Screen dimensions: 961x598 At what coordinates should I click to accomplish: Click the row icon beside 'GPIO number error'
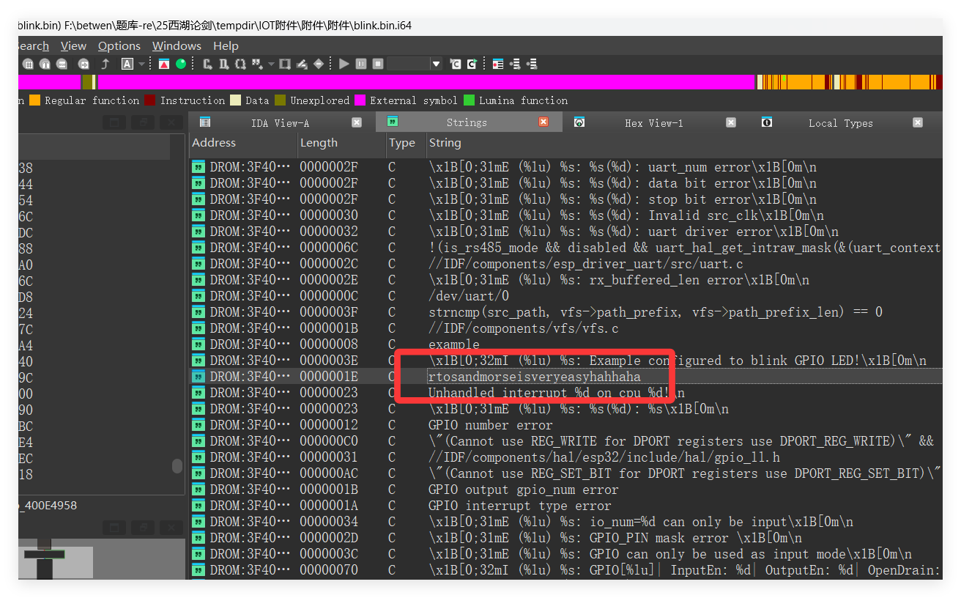point(198,425)
